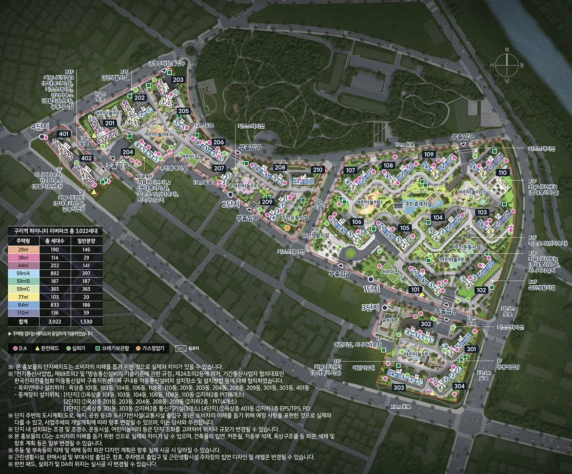This screenshot has width=572, height=474.
Task: Click the 84㎡ blue color cell
Action: click(x=23, y=305)
